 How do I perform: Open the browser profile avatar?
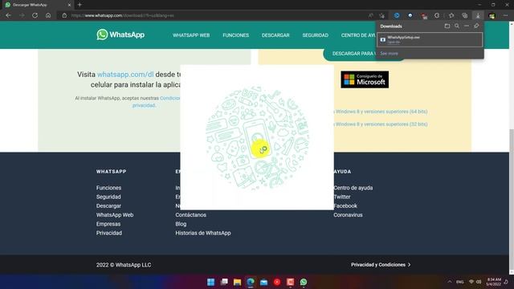pos(492,15)
